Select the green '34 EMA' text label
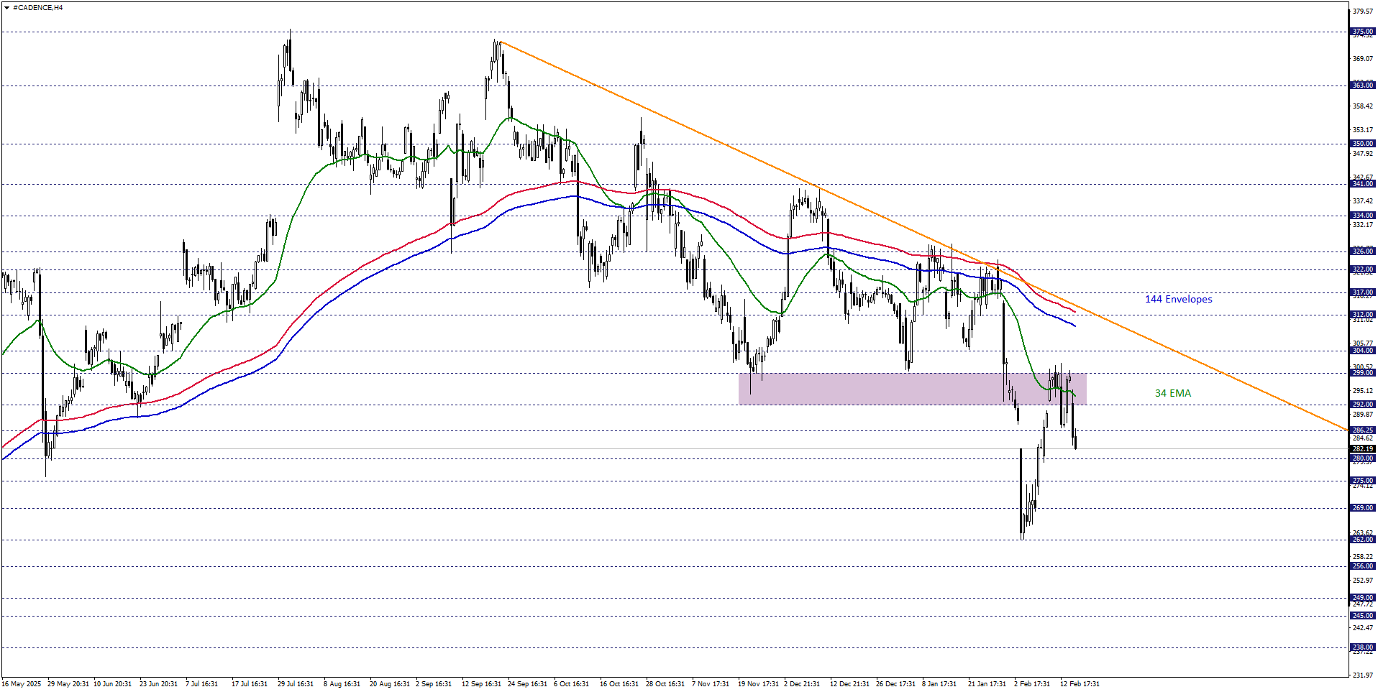 pos(1172,393)
